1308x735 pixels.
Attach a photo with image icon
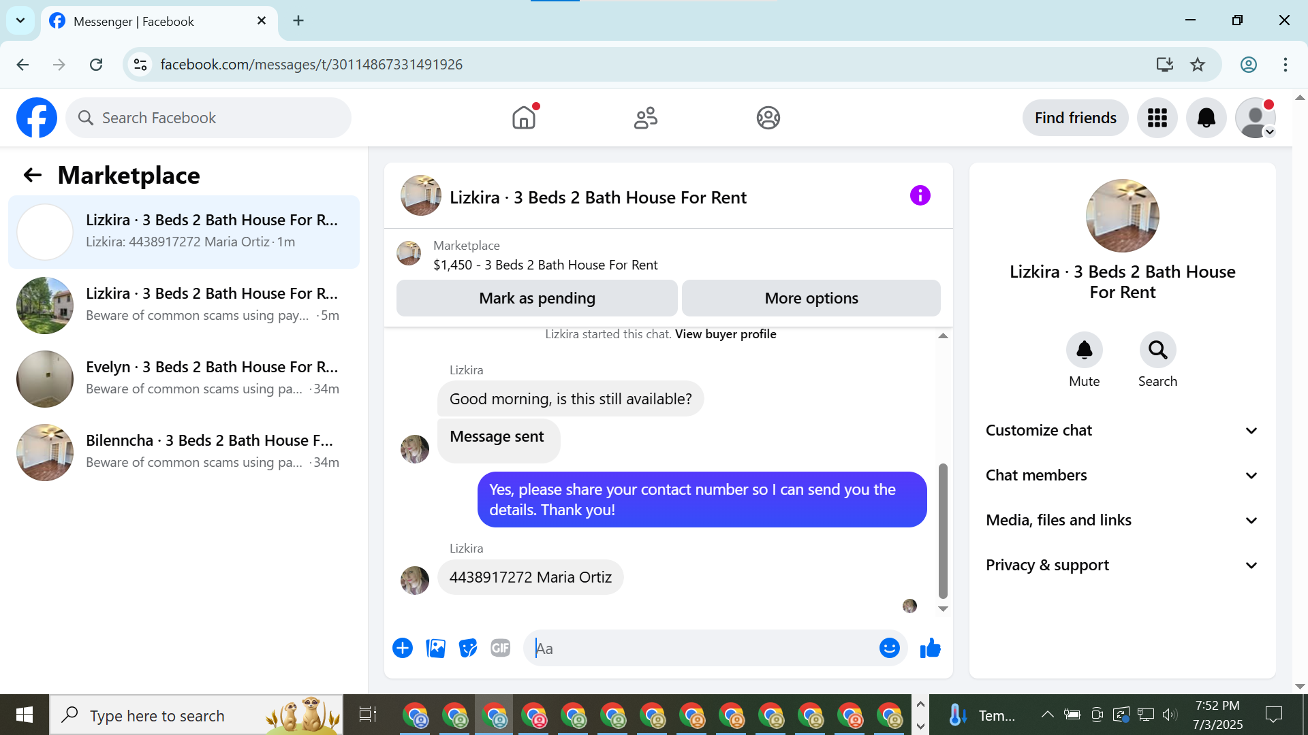pyautogui.click(x=435, y=649)
